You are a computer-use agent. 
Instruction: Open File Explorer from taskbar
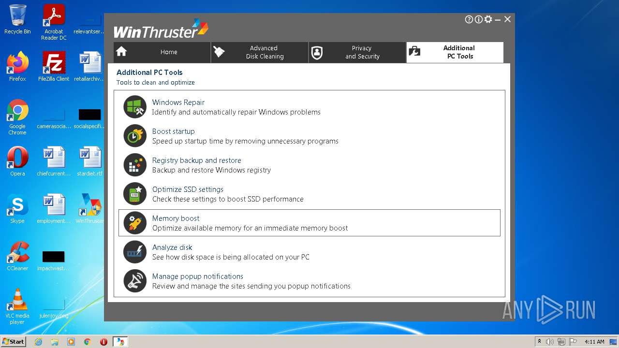(55, 342)
